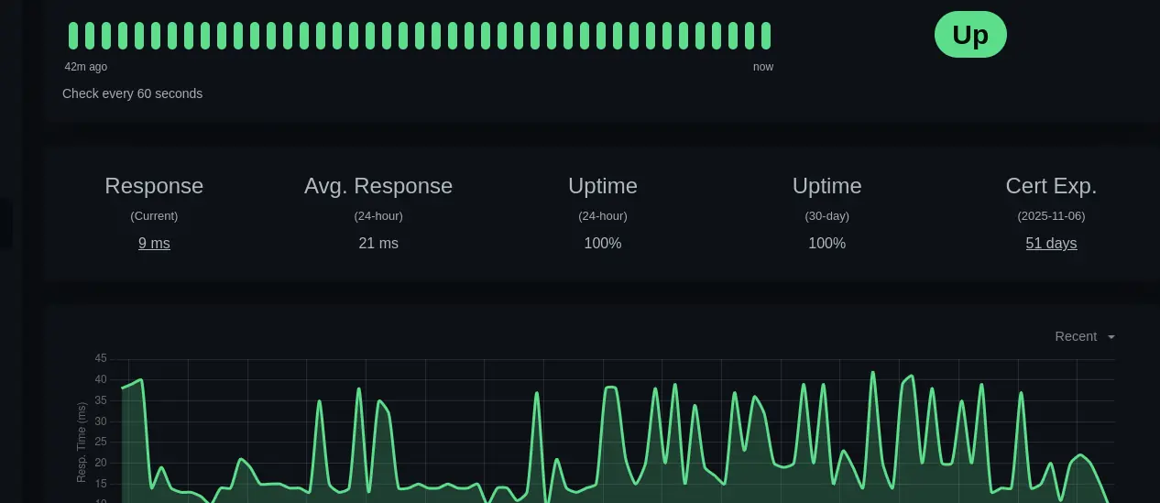Viewport: 1160px width, 503px height.
Task: Click the "now" timeline label
Action: pyautogui.click(x=763, y=67)
